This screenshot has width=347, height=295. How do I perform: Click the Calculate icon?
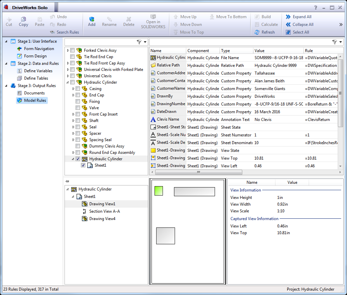(x=257, y=25)
